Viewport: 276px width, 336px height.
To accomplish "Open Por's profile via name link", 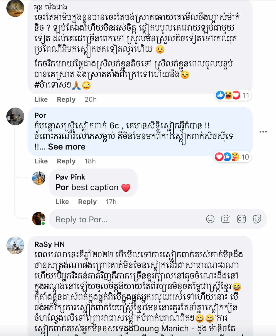I will (40, 115).
